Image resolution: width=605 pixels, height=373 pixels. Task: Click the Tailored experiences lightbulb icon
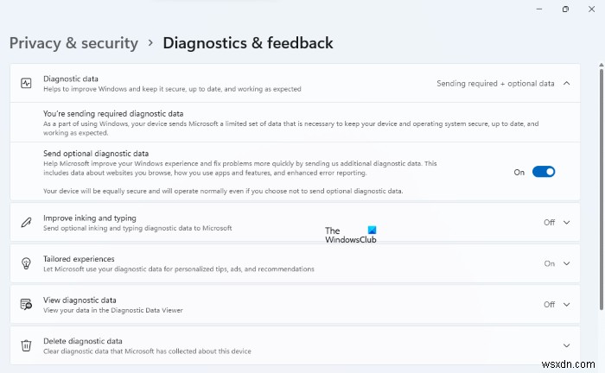26,263
